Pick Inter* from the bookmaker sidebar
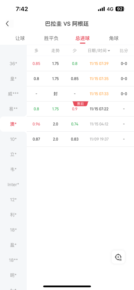Image resolution: width=134 pixels, height=290 pixels. 13,184
